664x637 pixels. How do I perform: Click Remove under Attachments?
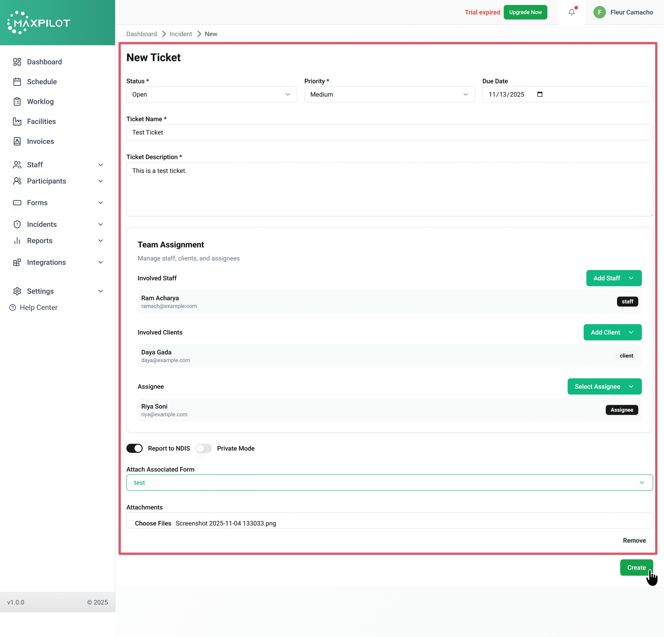(x=634, y=541)
